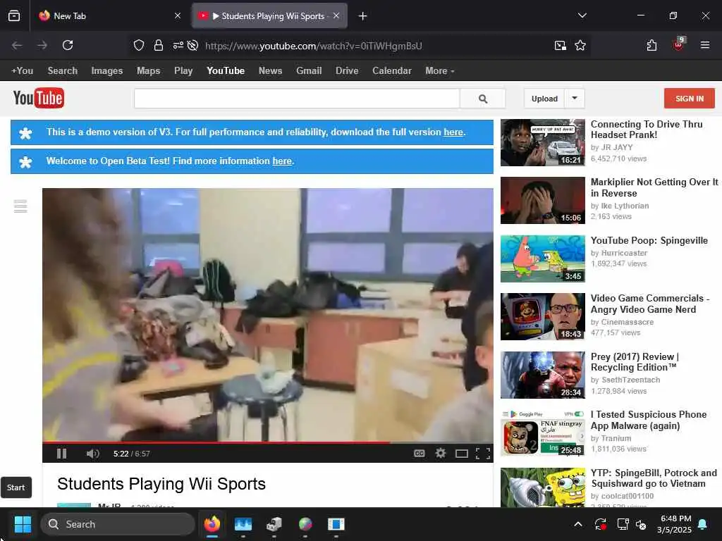Click into the YouTube search field
Screen dimensions: 722x541
tap(297, 99)
